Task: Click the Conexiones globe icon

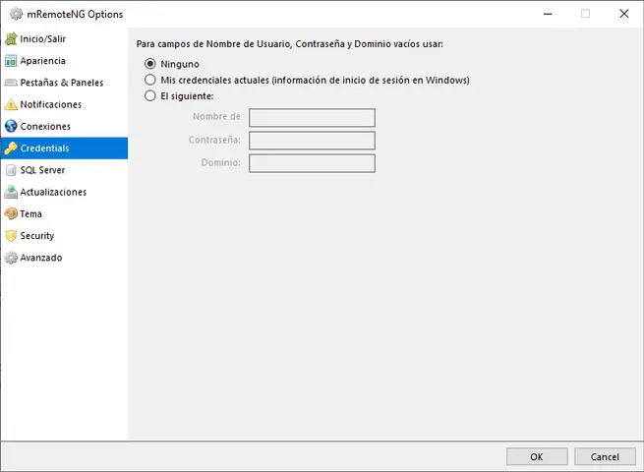Action: tap(11, 126)
